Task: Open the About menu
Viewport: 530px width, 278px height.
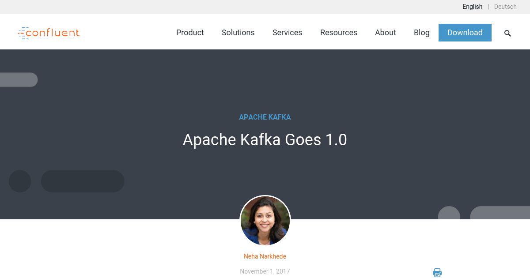Action: coord(386,33)
